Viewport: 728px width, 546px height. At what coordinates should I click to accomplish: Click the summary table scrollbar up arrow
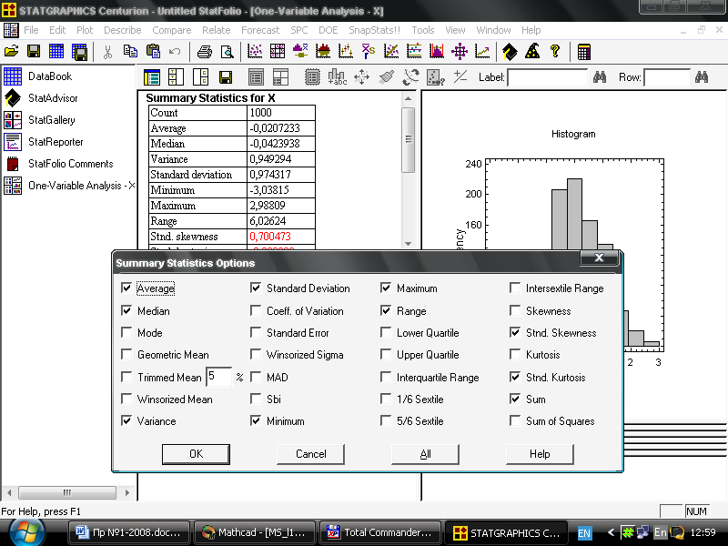(x=408, y=98)
